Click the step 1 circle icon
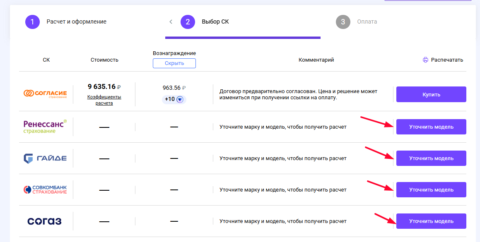This screenshot has height=242, width=480. pos(32,22)
